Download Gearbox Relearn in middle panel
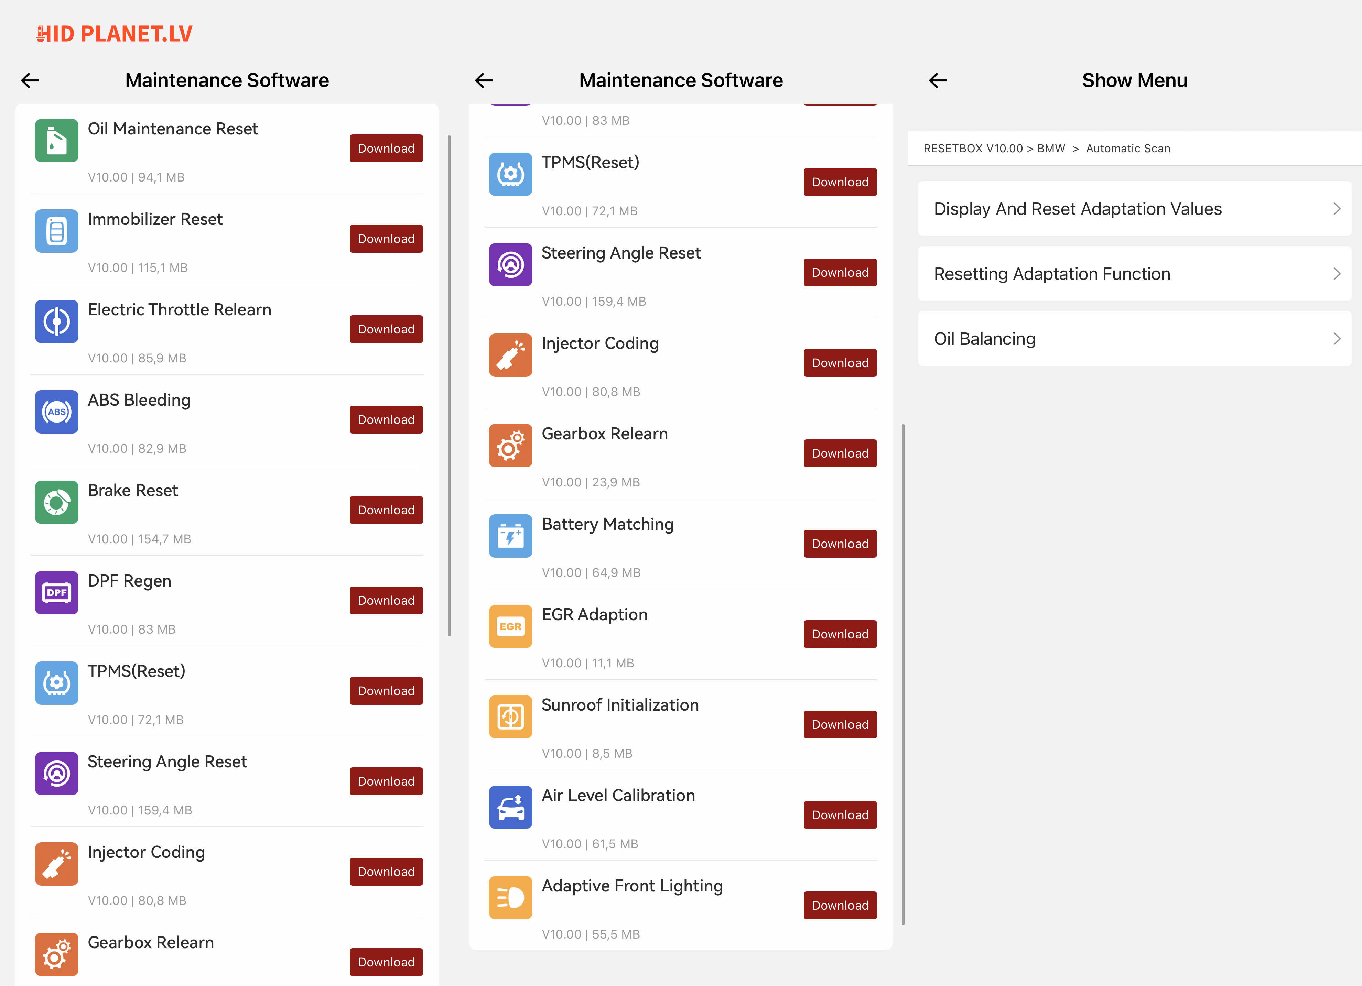 pyautogui.click(x=840, y=453)
